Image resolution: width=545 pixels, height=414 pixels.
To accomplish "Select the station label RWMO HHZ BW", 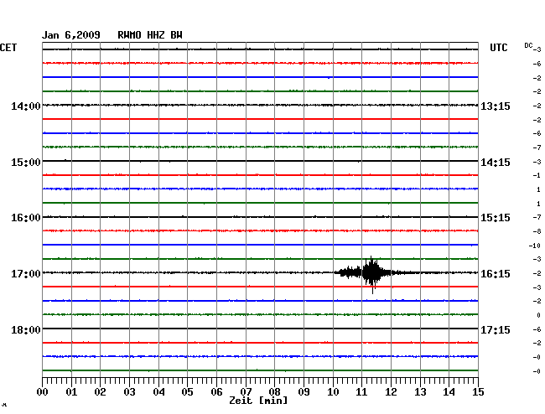I will 150,35.
